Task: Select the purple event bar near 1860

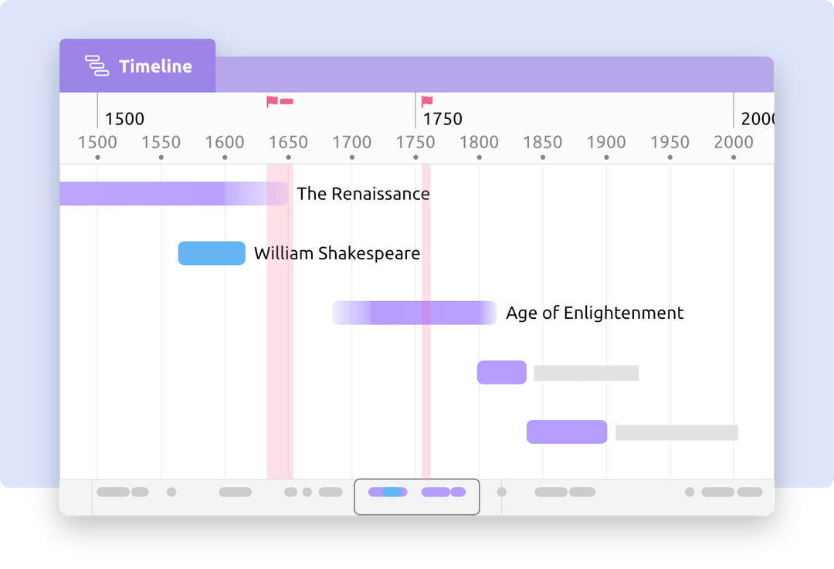Action: click(567, 432)
